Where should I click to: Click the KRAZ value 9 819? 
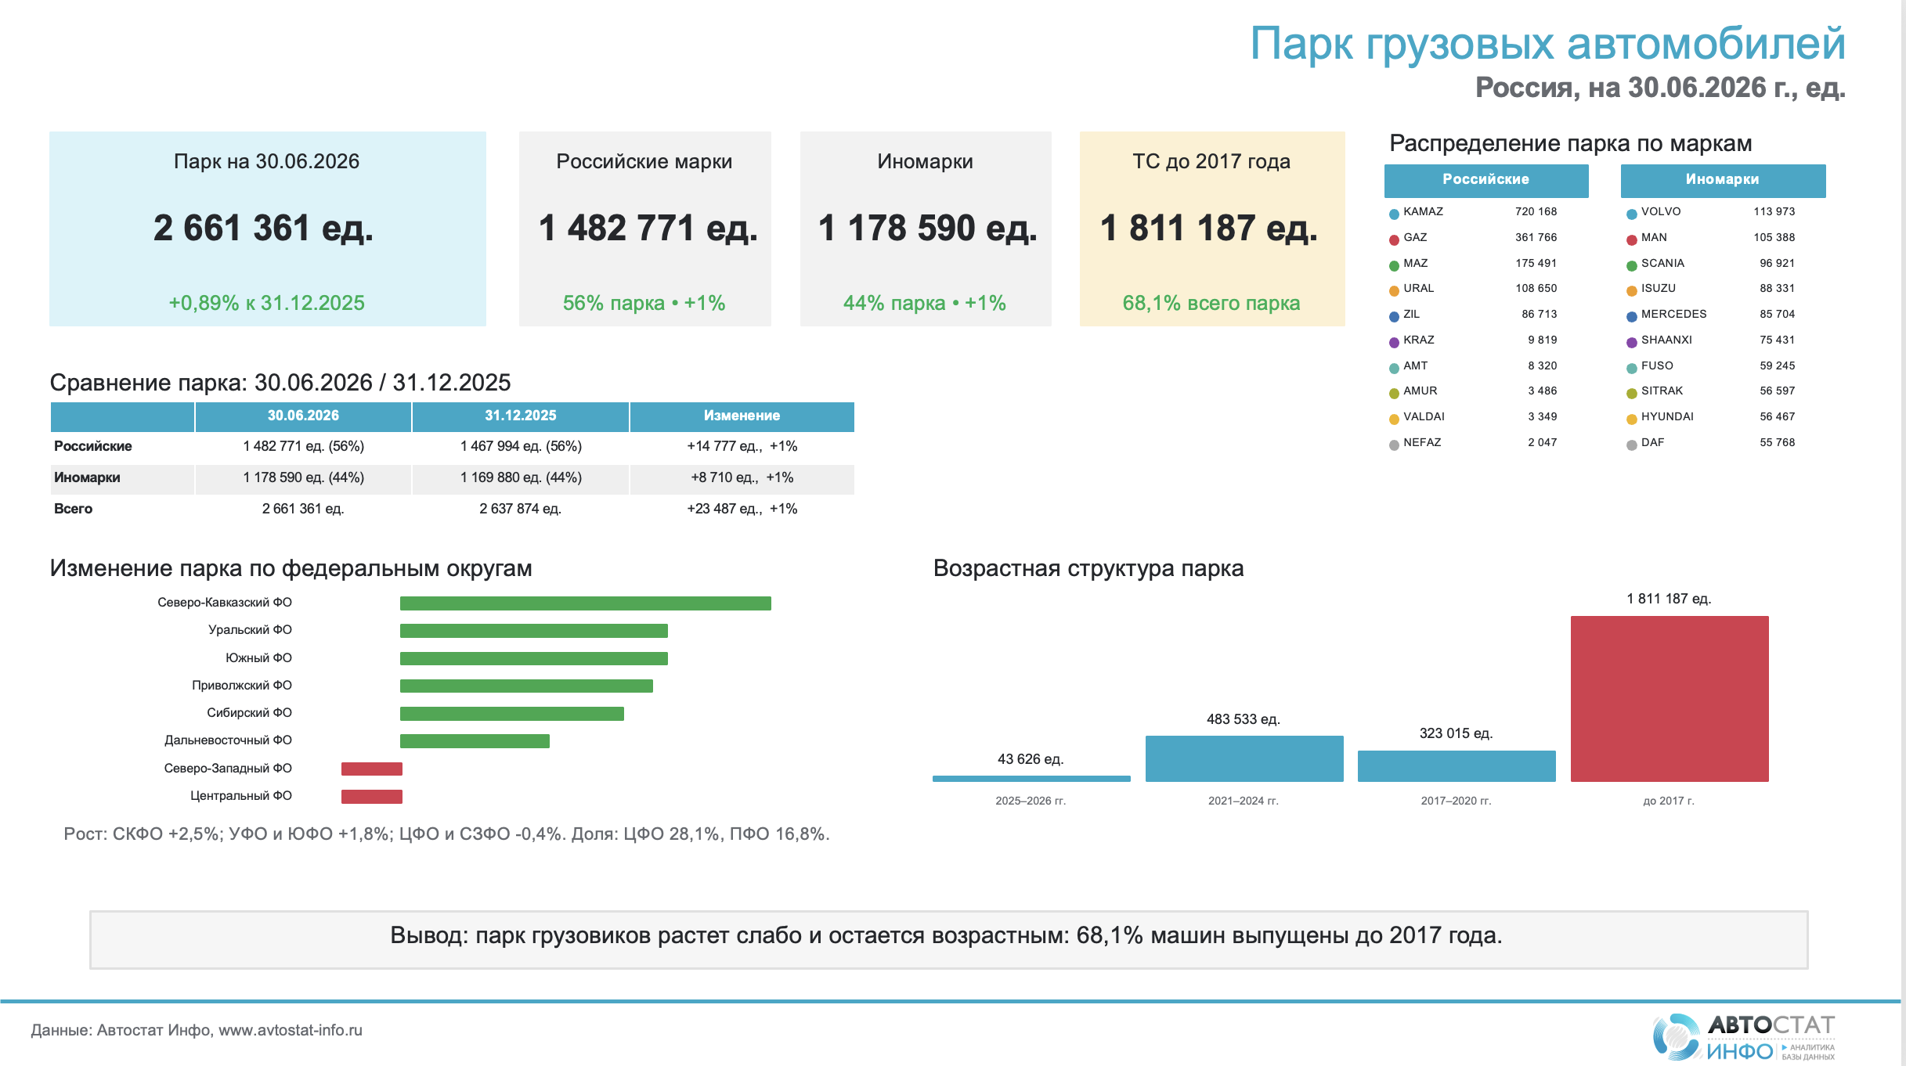click(1543, 340)
